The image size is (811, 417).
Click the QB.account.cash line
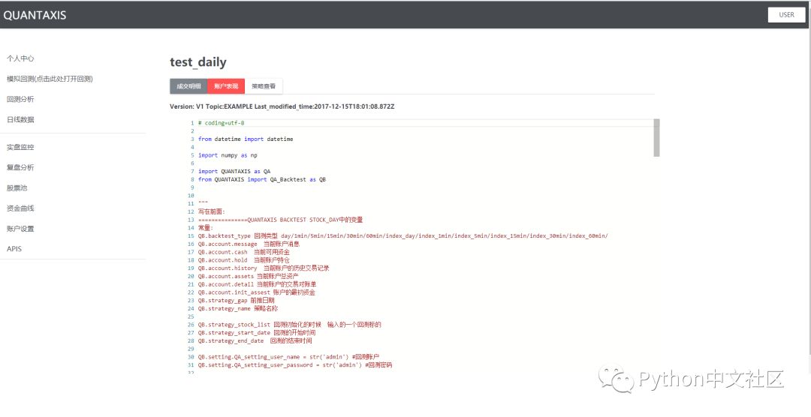click(243, 252)
